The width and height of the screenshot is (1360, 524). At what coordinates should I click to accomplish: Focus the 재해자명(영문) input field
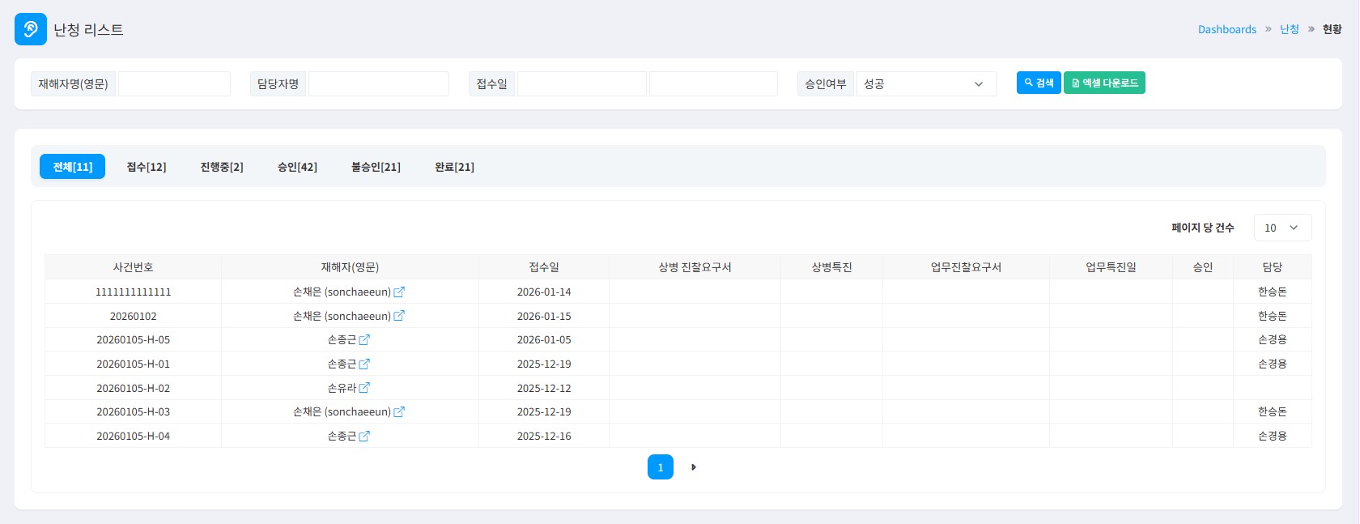174,84
